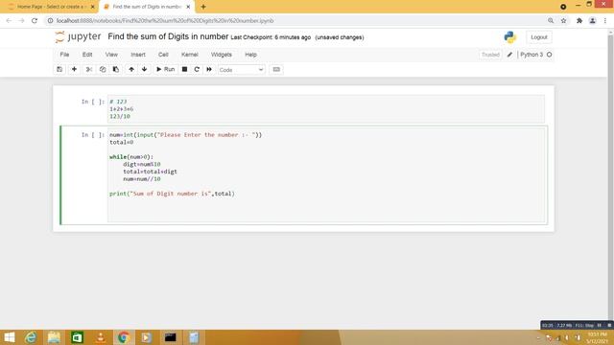Open the Windows Start button
This screenshot has width=614, height=345.
pyautogui.click(x=10, y=337)
